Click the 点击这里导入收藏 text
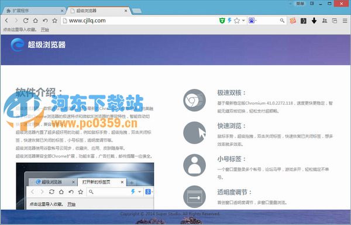The width and height of the screenshot is (351, 225). click(x=19, y=30)
